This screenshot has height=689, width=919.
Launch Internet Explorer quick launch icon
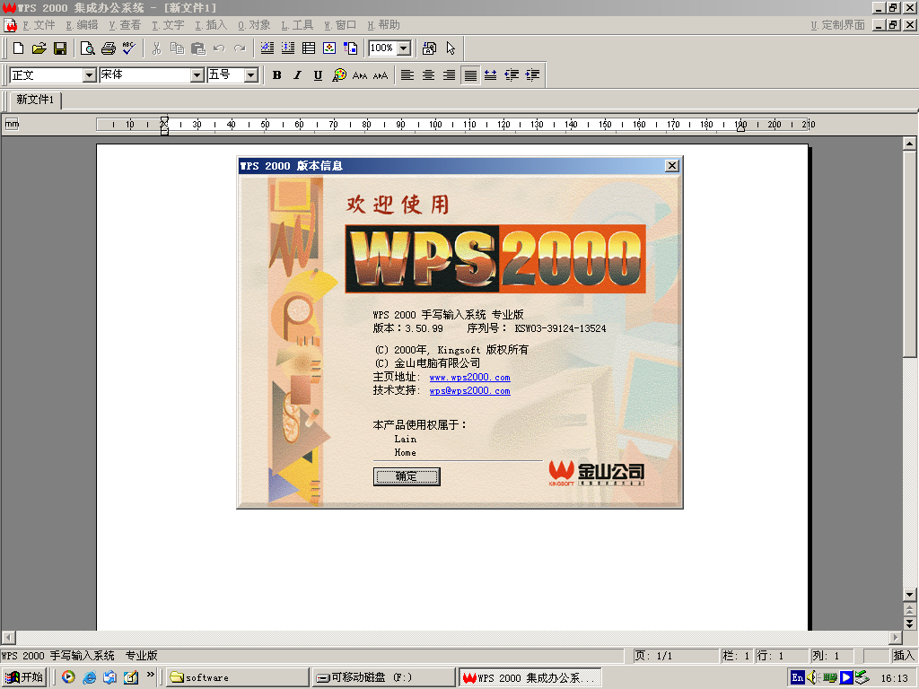click(x=89, y=677)
